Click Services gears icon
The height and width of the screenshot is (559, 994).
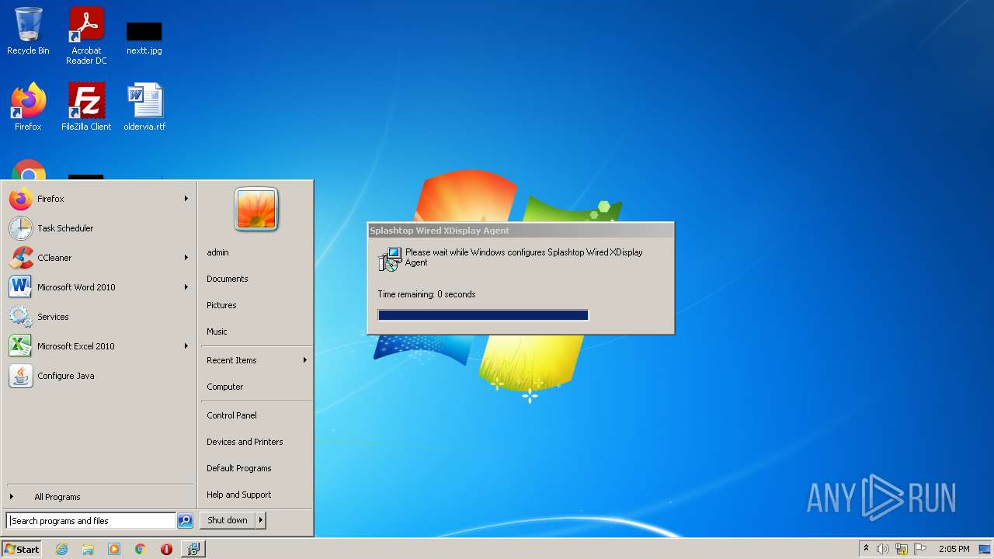[x=21, y=317]
